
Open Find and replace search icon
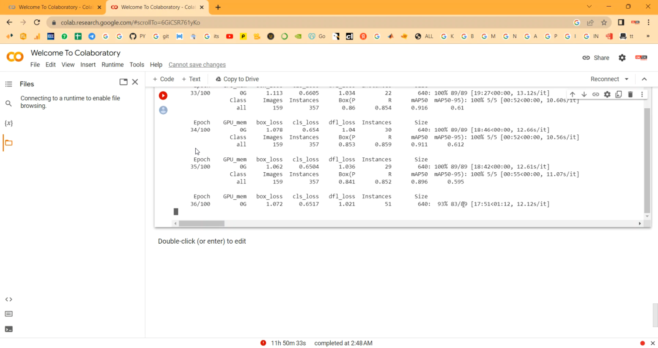point(8,103)
